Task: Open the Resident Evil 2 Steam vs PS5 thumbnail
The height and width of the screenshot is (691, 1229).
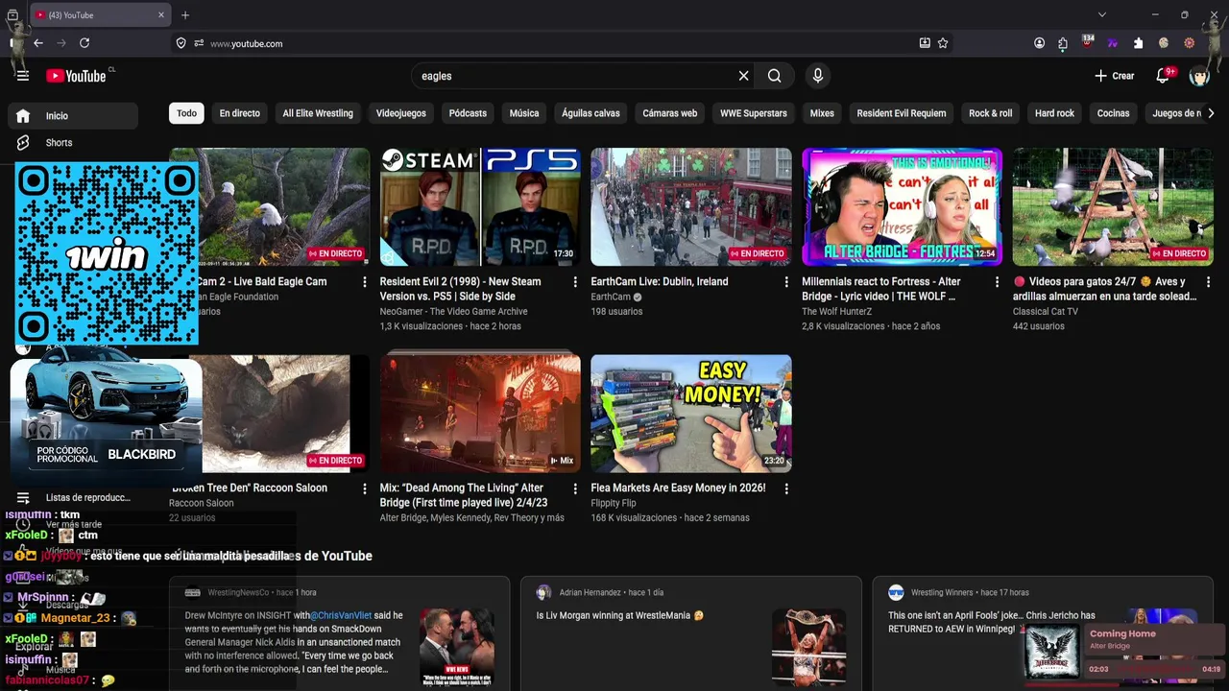Action: click(480, 206)
